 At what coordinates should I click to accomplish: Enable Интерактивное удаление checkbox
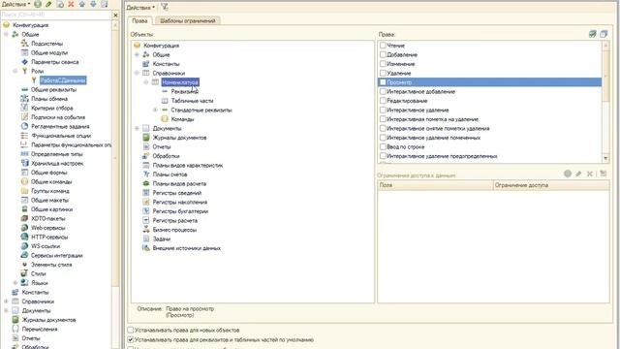[x=383, y=110]
